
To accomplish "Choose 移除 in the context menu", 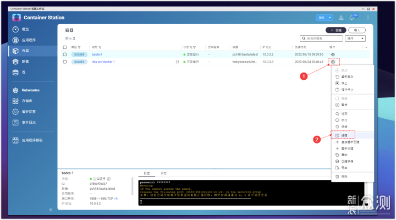I will coord(344,177).
